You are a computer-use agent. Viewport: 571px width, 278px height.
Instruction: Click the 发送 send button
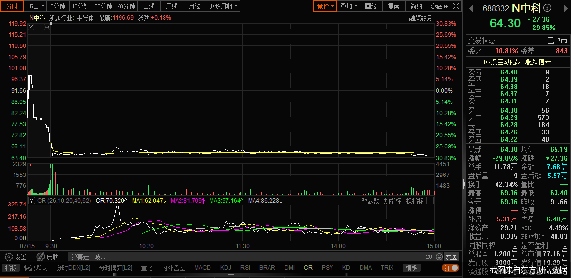click(451, 257)
